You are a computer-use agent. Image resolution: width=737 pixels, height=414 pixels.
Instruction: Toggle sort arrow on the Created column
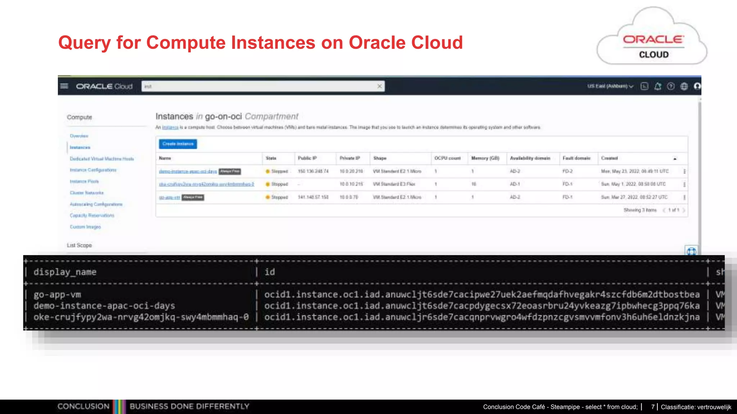tap(675, 158)
